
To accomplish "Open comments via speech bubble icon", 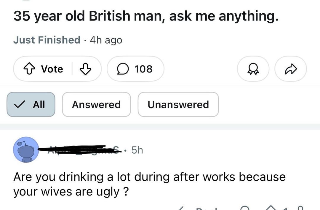I will click(122, 69).
